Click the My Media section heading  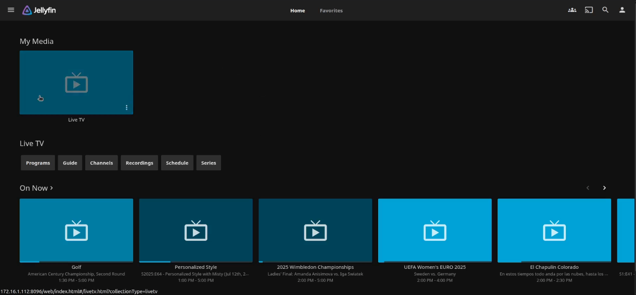pos(36,41)
